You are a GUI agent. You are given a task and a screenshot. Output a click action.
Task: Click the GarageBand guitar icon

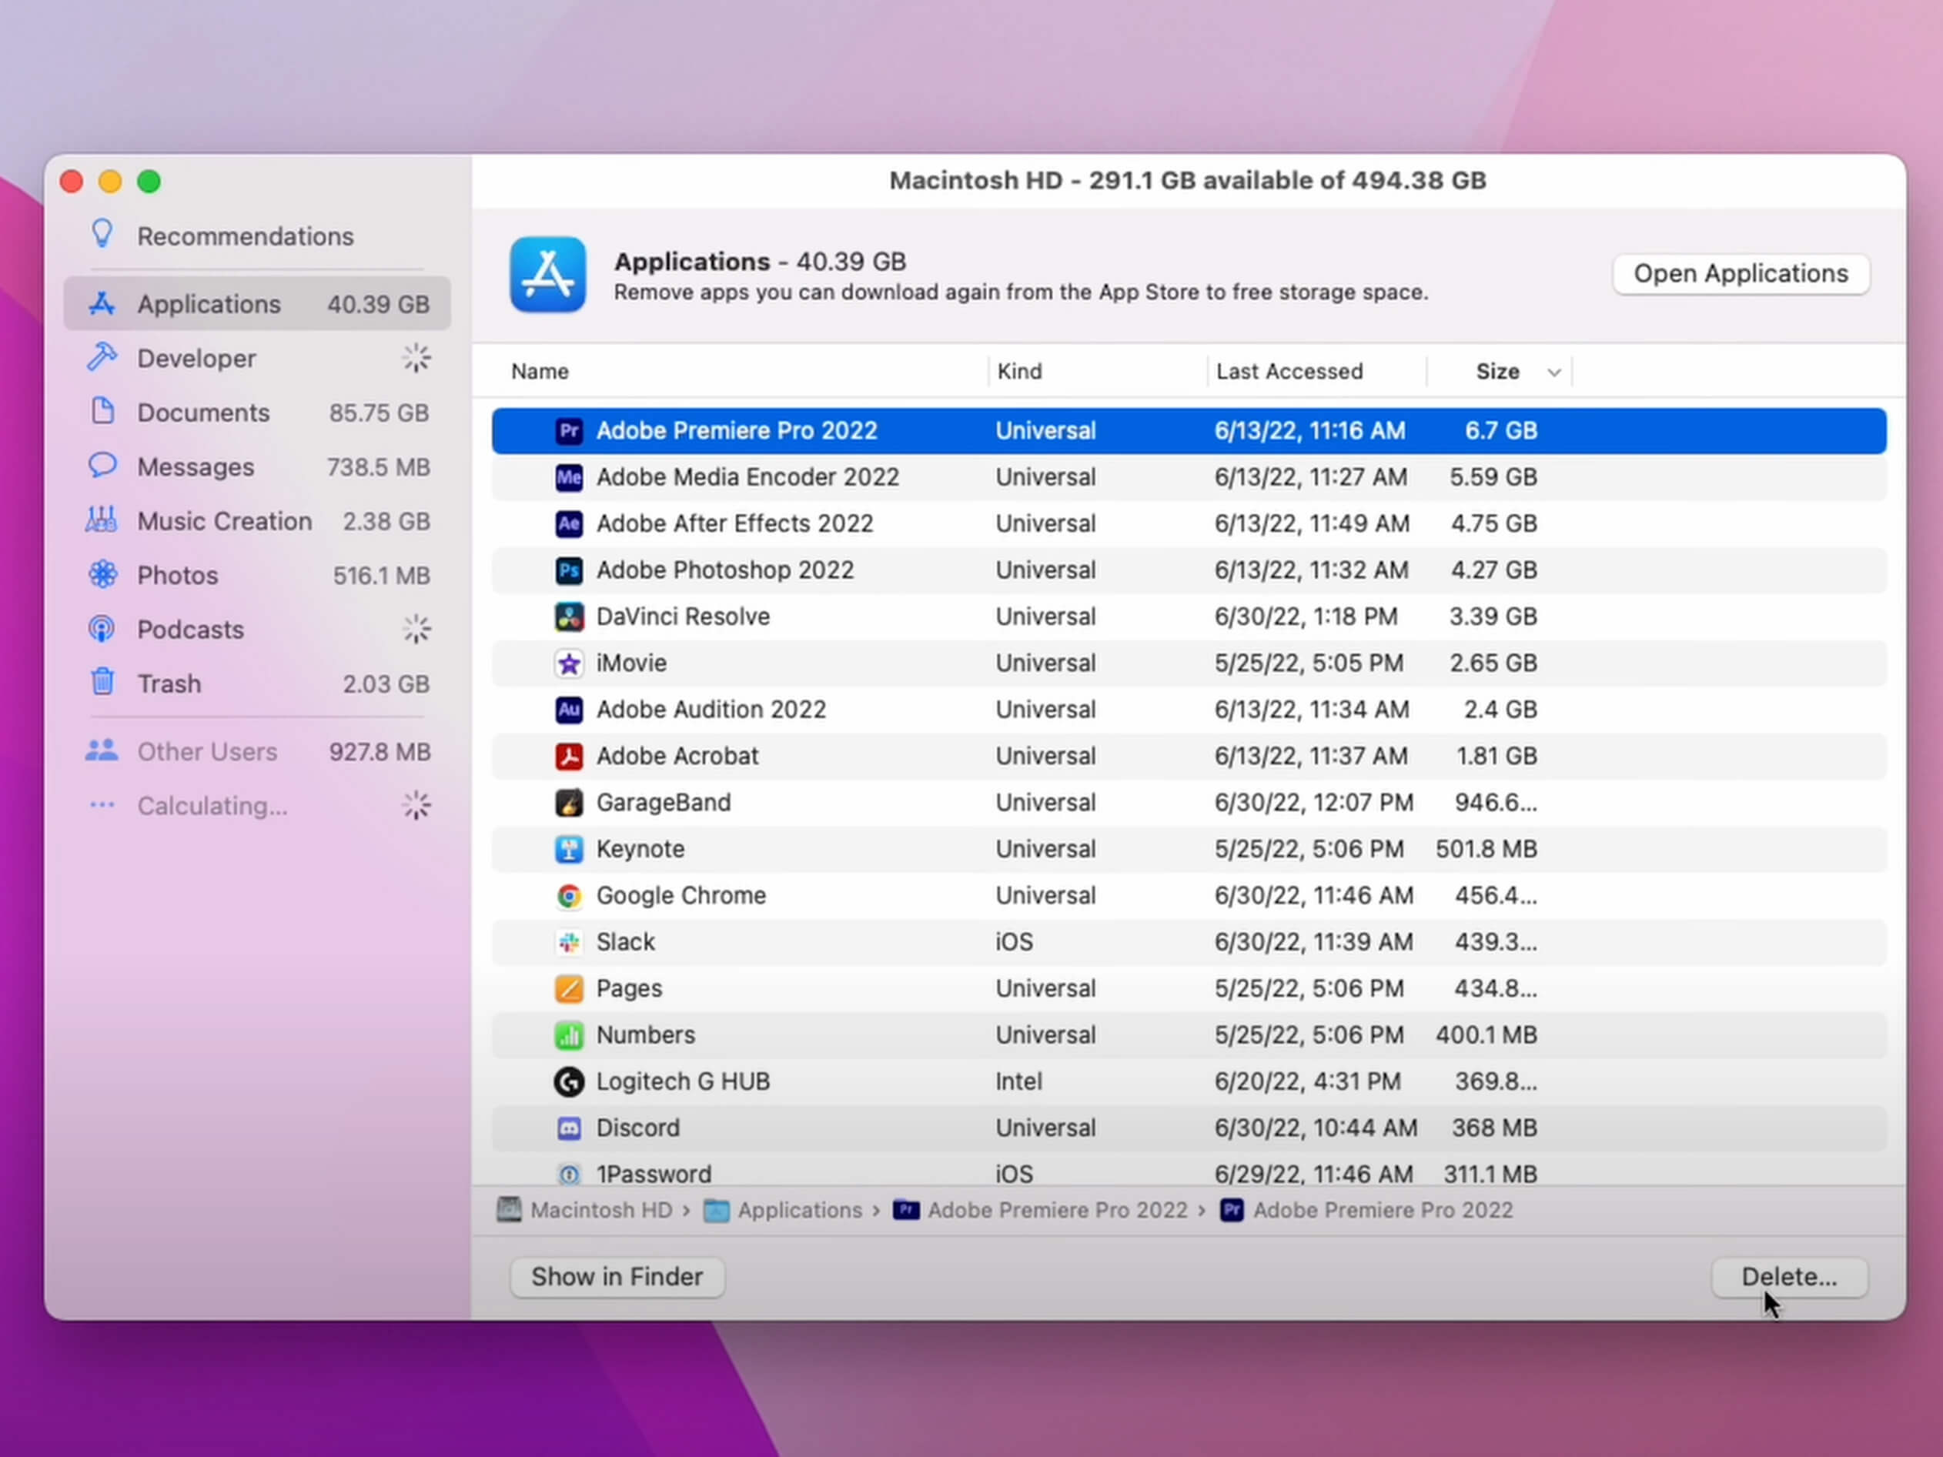click(569, 803)
